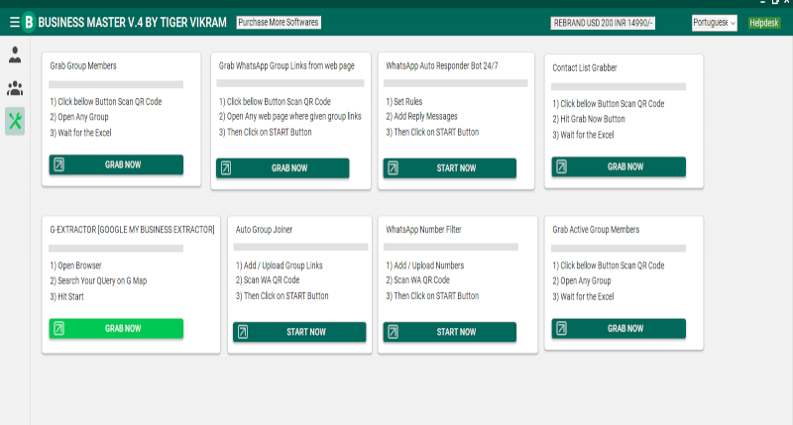Screen dimensions: 793x425
Task: Click the Business Master B logo
Action: pyautogui.click(x=29, y=21)
